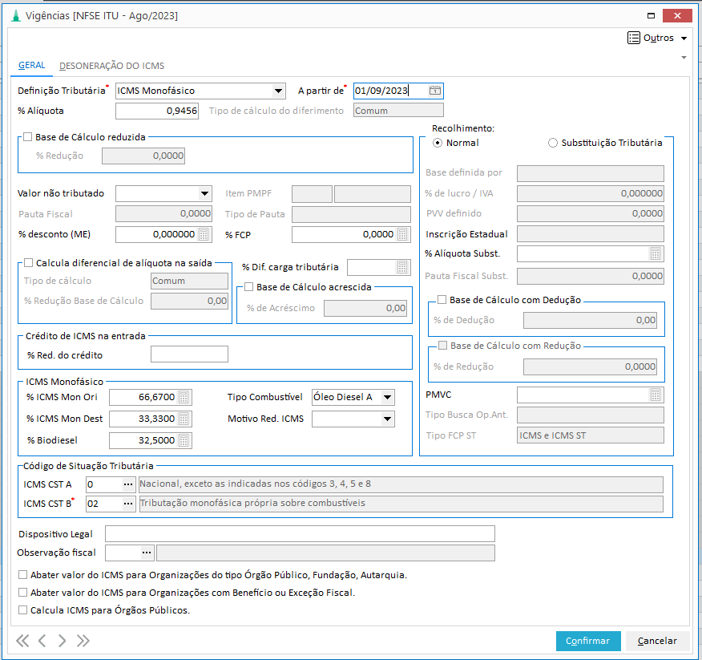Expand Valor não tributado combo box
The height and width of the screenshot is (660, 702).
(x=204, y=193)
